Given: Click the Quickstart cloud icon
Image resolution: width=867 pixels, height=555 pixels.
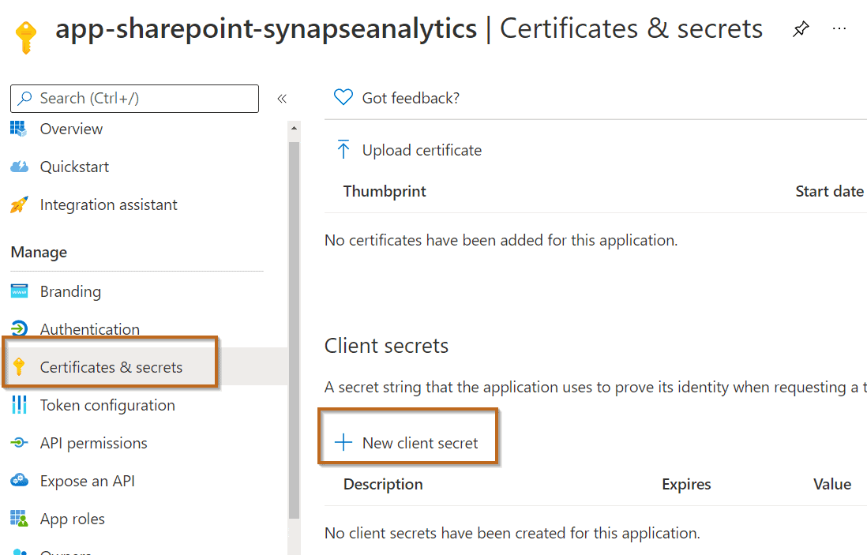Looking at the screenshot, I should tap(20, 167).
